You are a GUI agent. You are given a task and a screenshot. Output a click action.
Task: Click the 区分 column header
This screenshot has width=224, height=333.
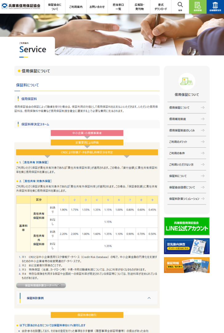[39, 200]
